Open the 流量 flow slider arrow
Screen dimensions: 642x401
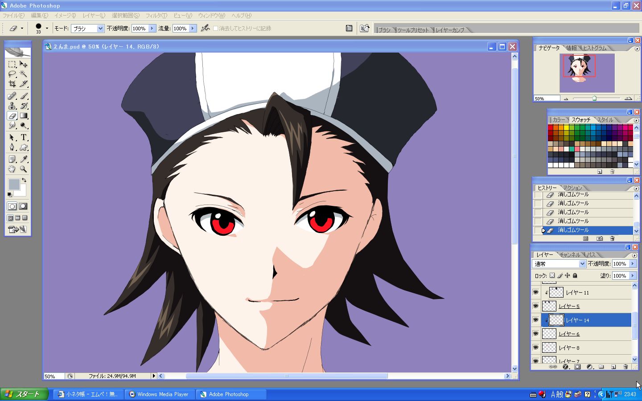point(193,29)
